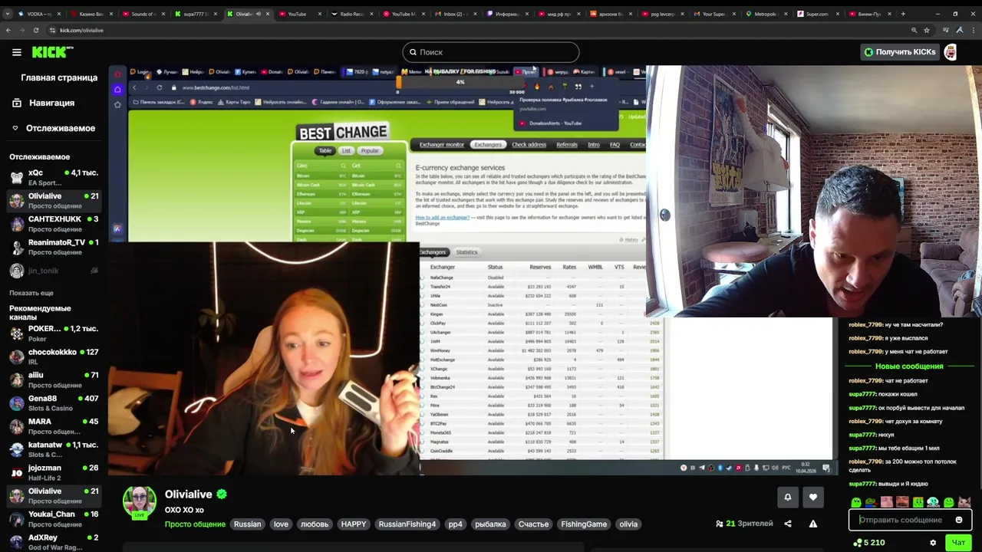This screenshot has height=552, width=982.
Task: Toggle stream notifications bell for Olivialive
Action: pyautogui.click(x=787, y=498)
